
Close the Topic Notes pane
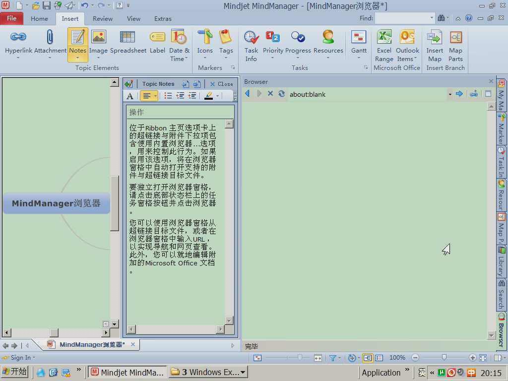pyautogui.click(x=222, y=84)
